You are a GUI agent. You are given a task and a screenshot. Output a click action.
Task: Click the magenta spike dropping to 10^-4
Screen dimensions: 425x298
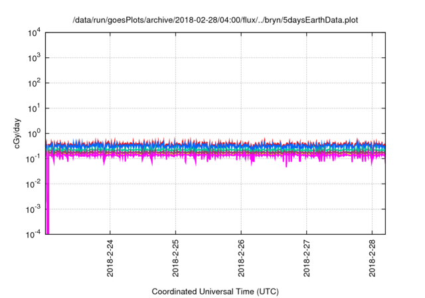48,196
